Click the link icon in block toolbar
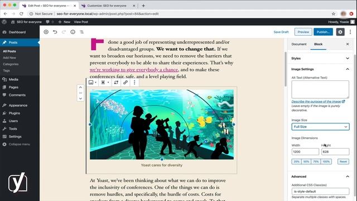 [125, 83]
